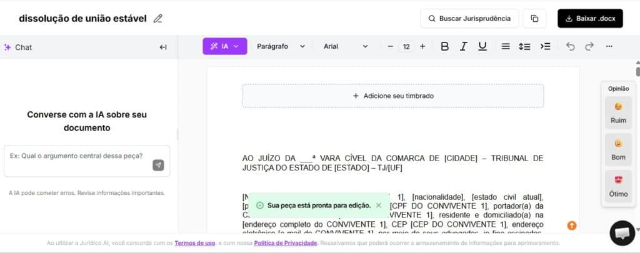Open the text alignment options

point(506,46)
